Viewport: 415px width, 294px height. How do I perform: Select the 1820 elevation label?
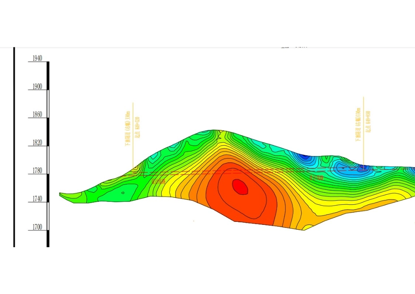point(37,143)
